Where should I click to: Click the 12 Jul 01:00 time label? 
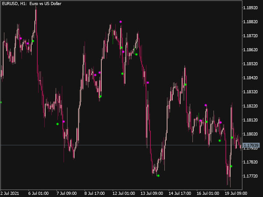pyautogui.click(x=124, y=193)
